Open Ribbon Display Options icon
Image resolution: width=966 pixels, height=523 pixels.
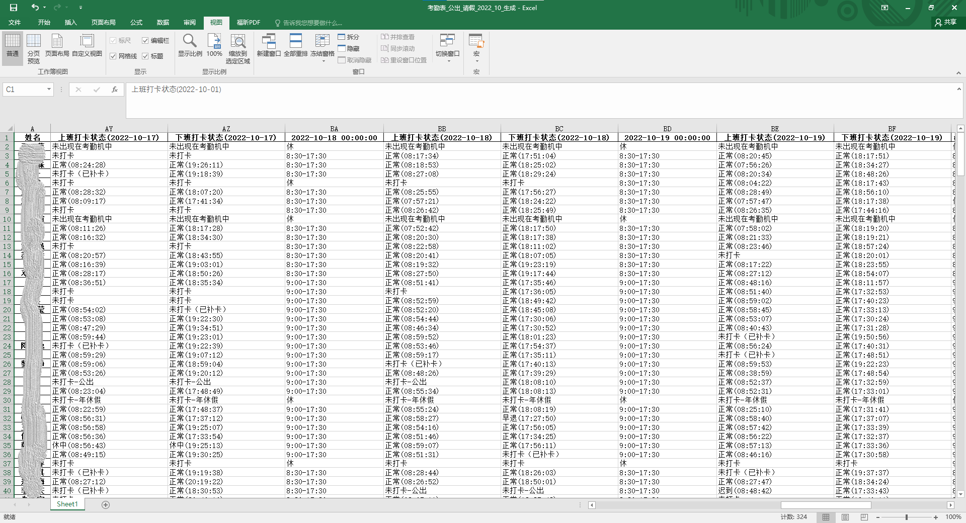click(884, 8)
